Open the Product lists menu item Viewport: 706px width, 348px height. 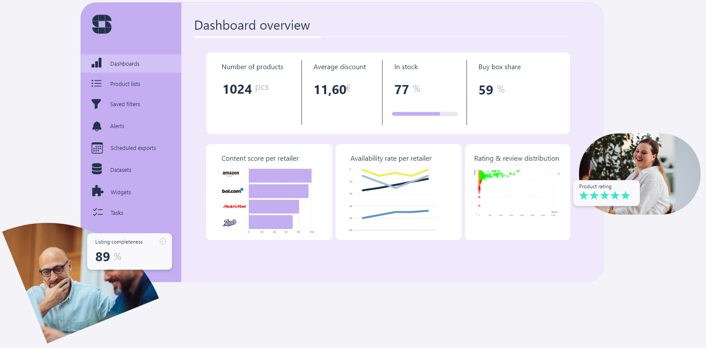(x=125, y=84)
